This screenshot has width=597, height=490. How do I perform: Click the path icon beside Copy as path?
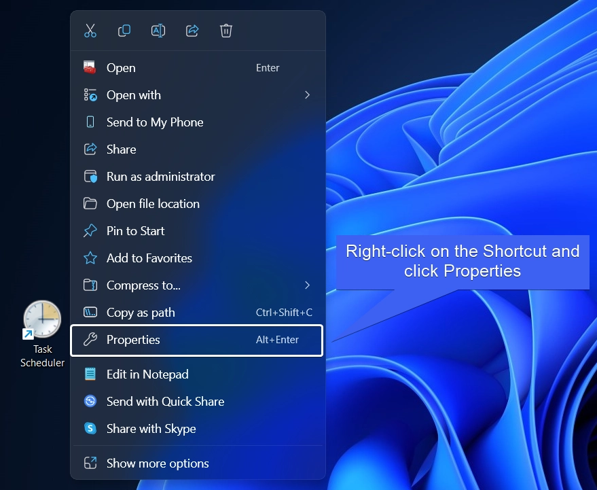point(90,313)
